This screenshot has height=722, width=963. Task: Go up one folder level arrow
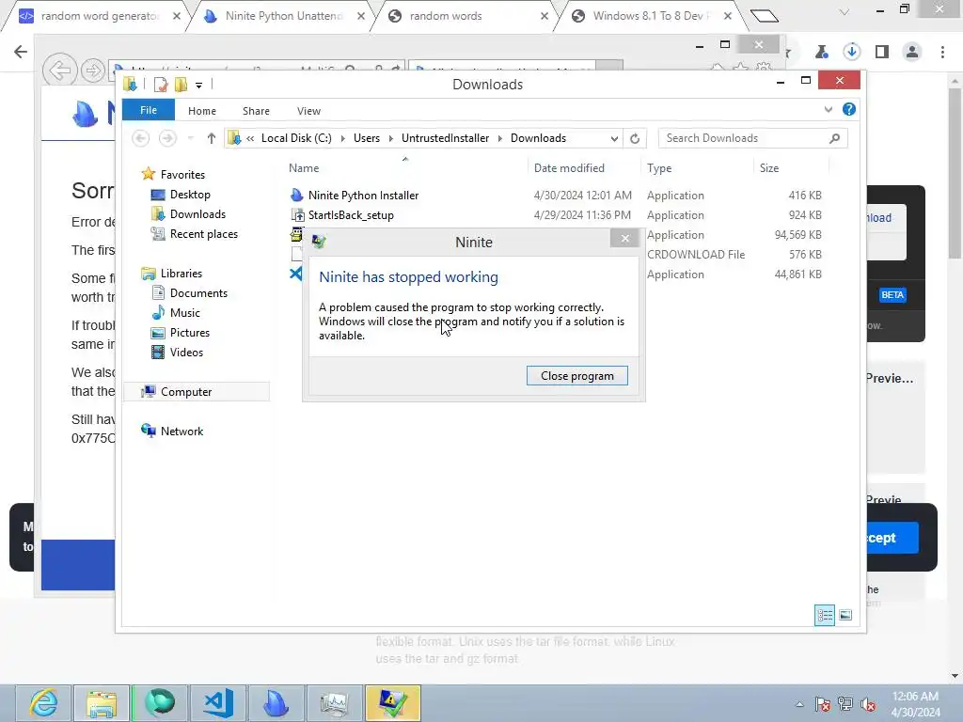212,138
